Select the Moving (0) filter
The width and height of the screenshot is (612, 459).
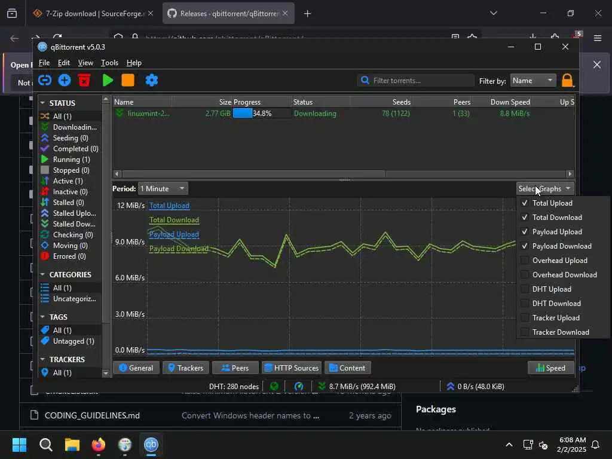(69, 246)
